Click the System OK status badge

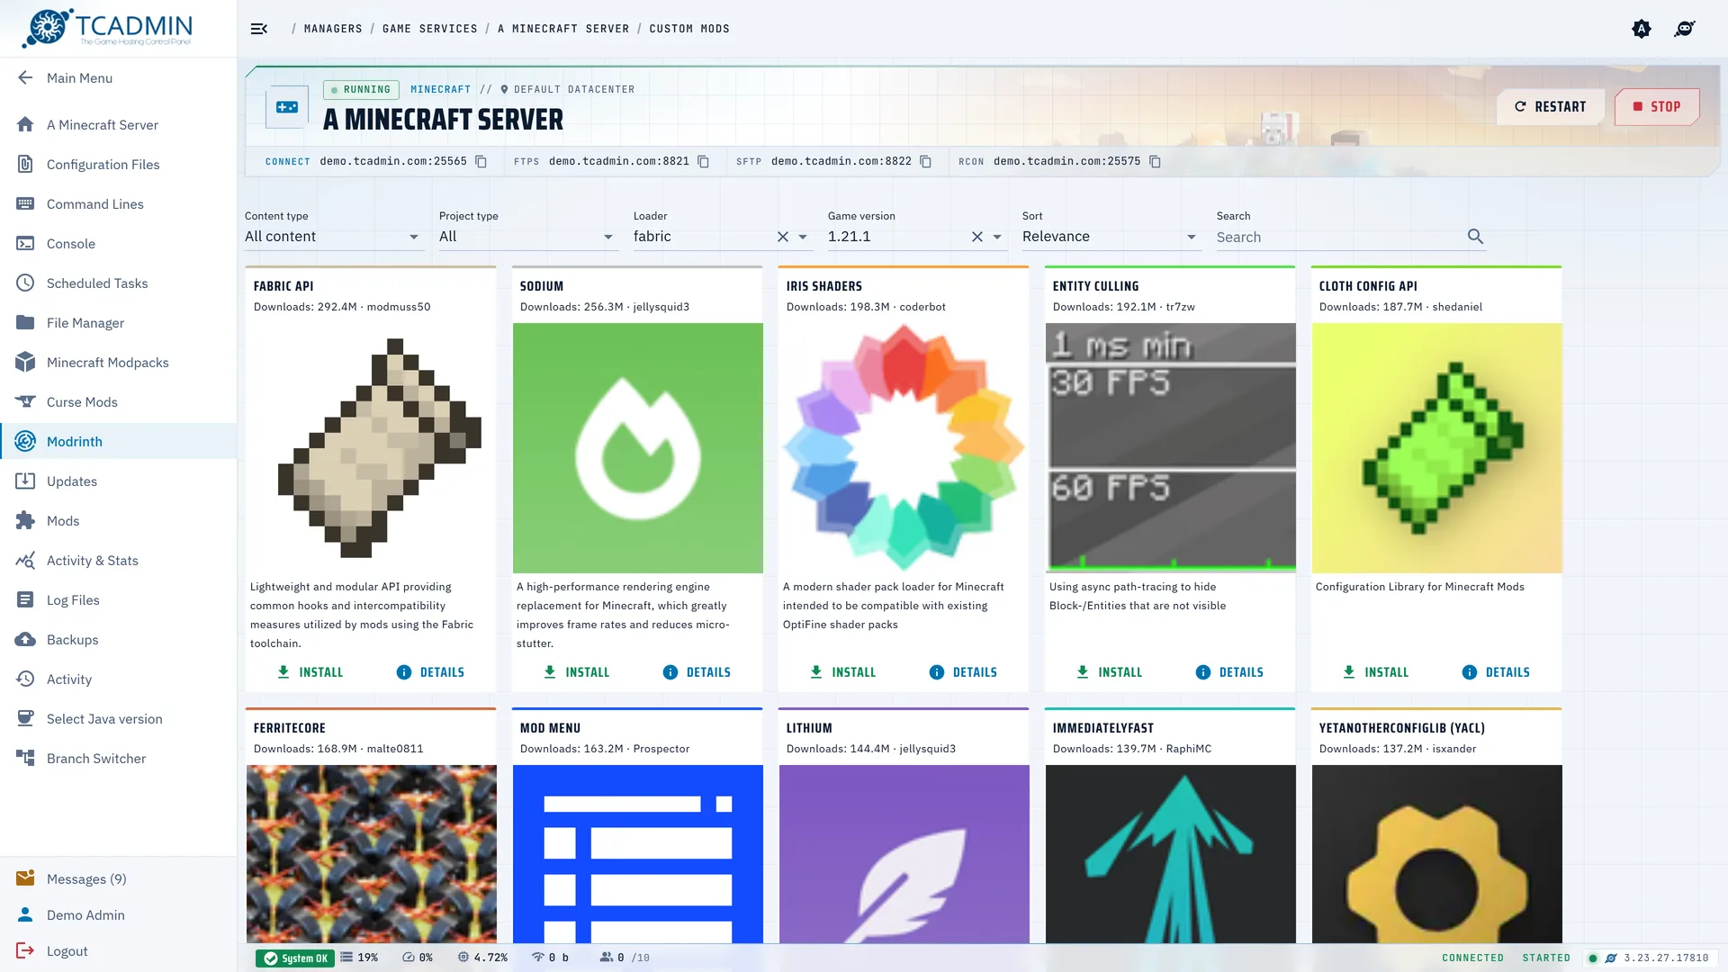tap(294, 958)
